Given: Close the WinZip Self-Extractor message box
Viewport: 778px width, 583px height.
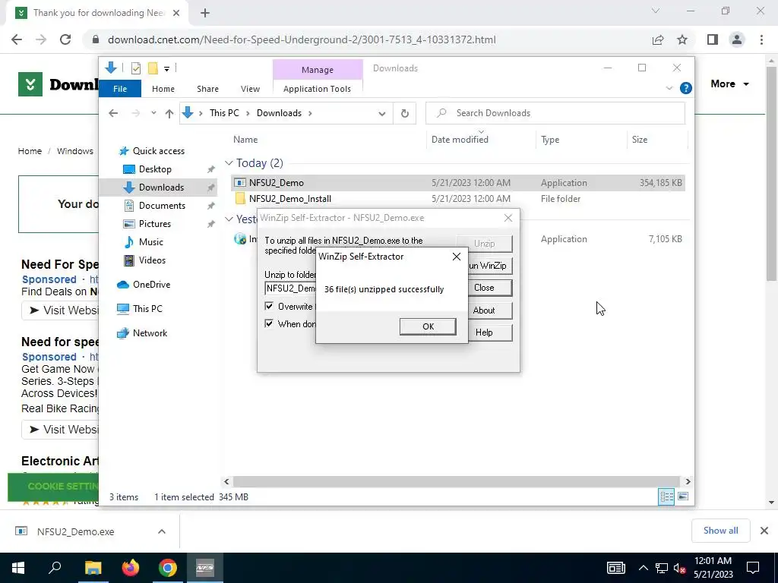Looking at the screenshot, I should pos(457,257).
